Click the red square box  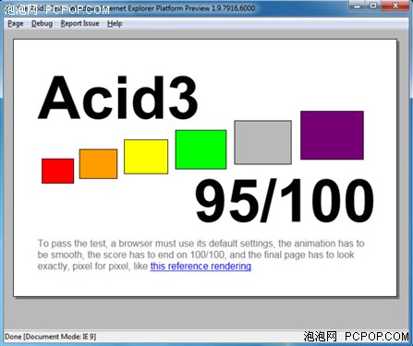58,171
